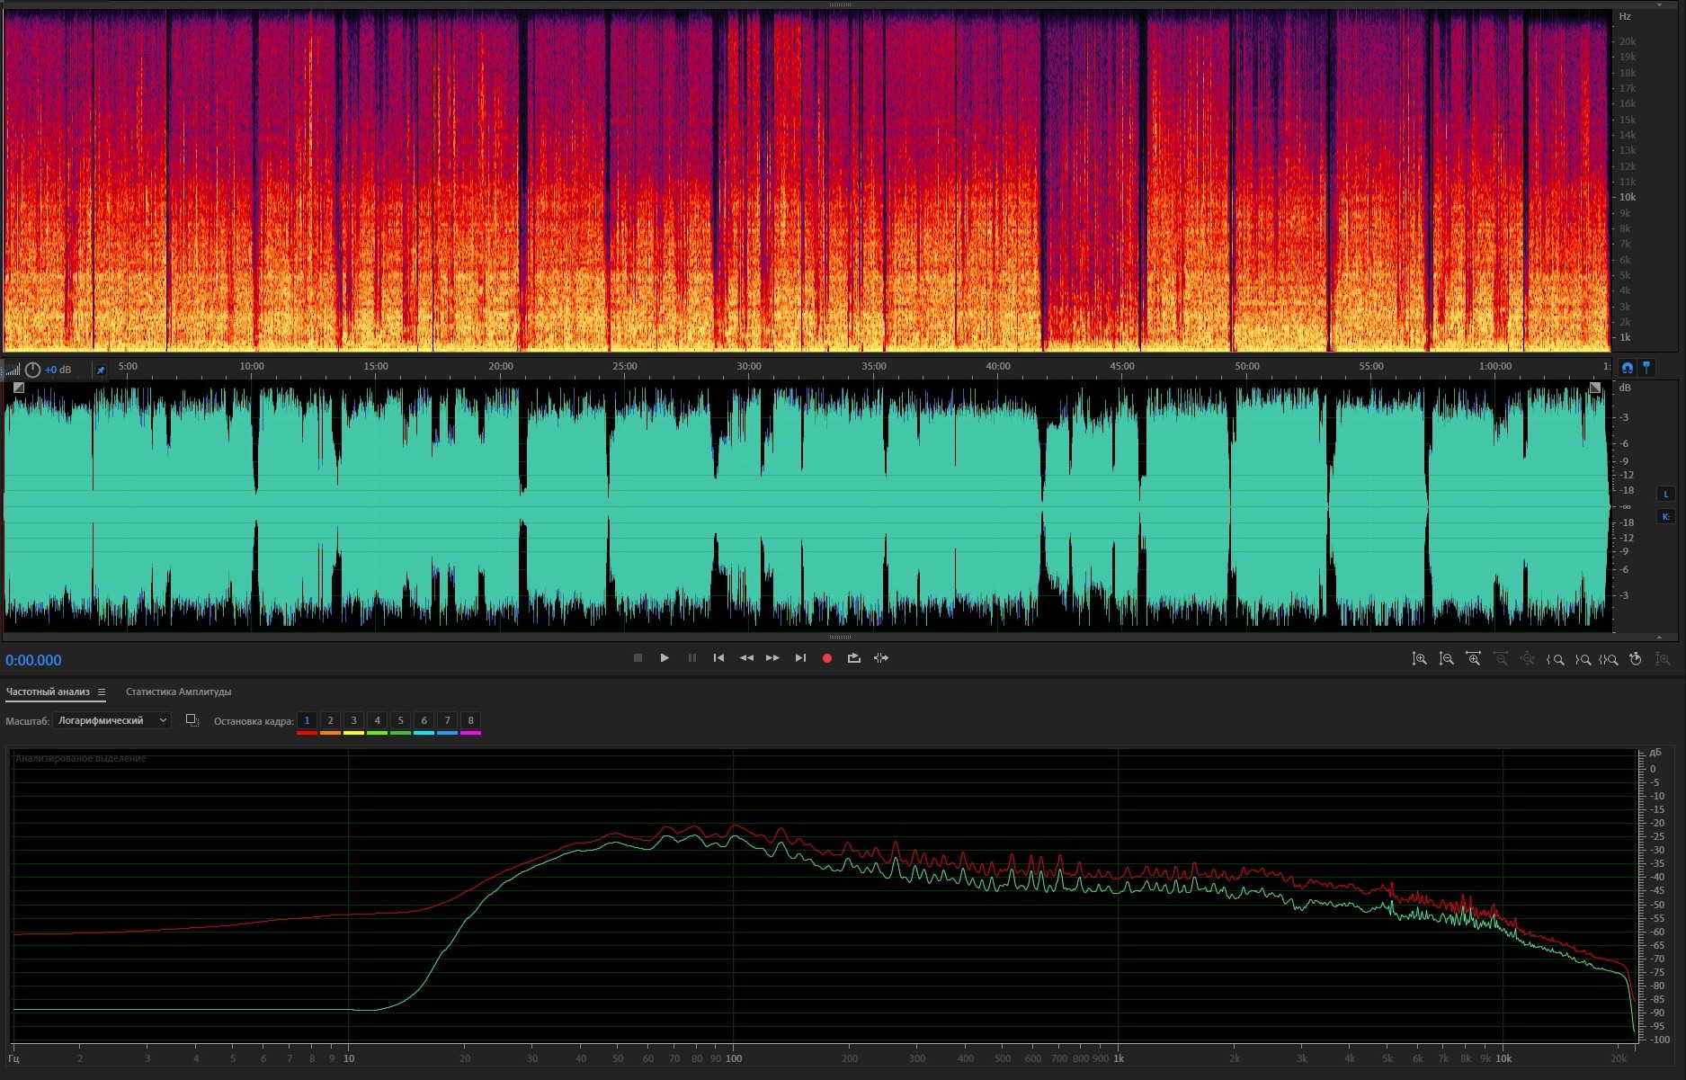Toggle the HUD pin icon
Image resolution: width=1686 pixels, height=1080 pixels.
coord(101,370)
